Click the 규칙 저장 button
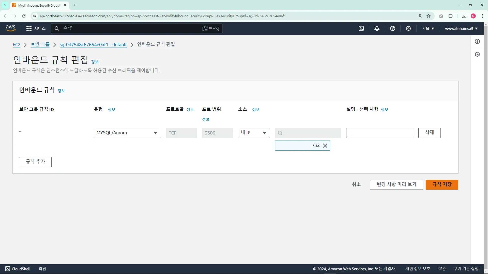Viewport: 488px width, 274px height. tap(442, 185)
